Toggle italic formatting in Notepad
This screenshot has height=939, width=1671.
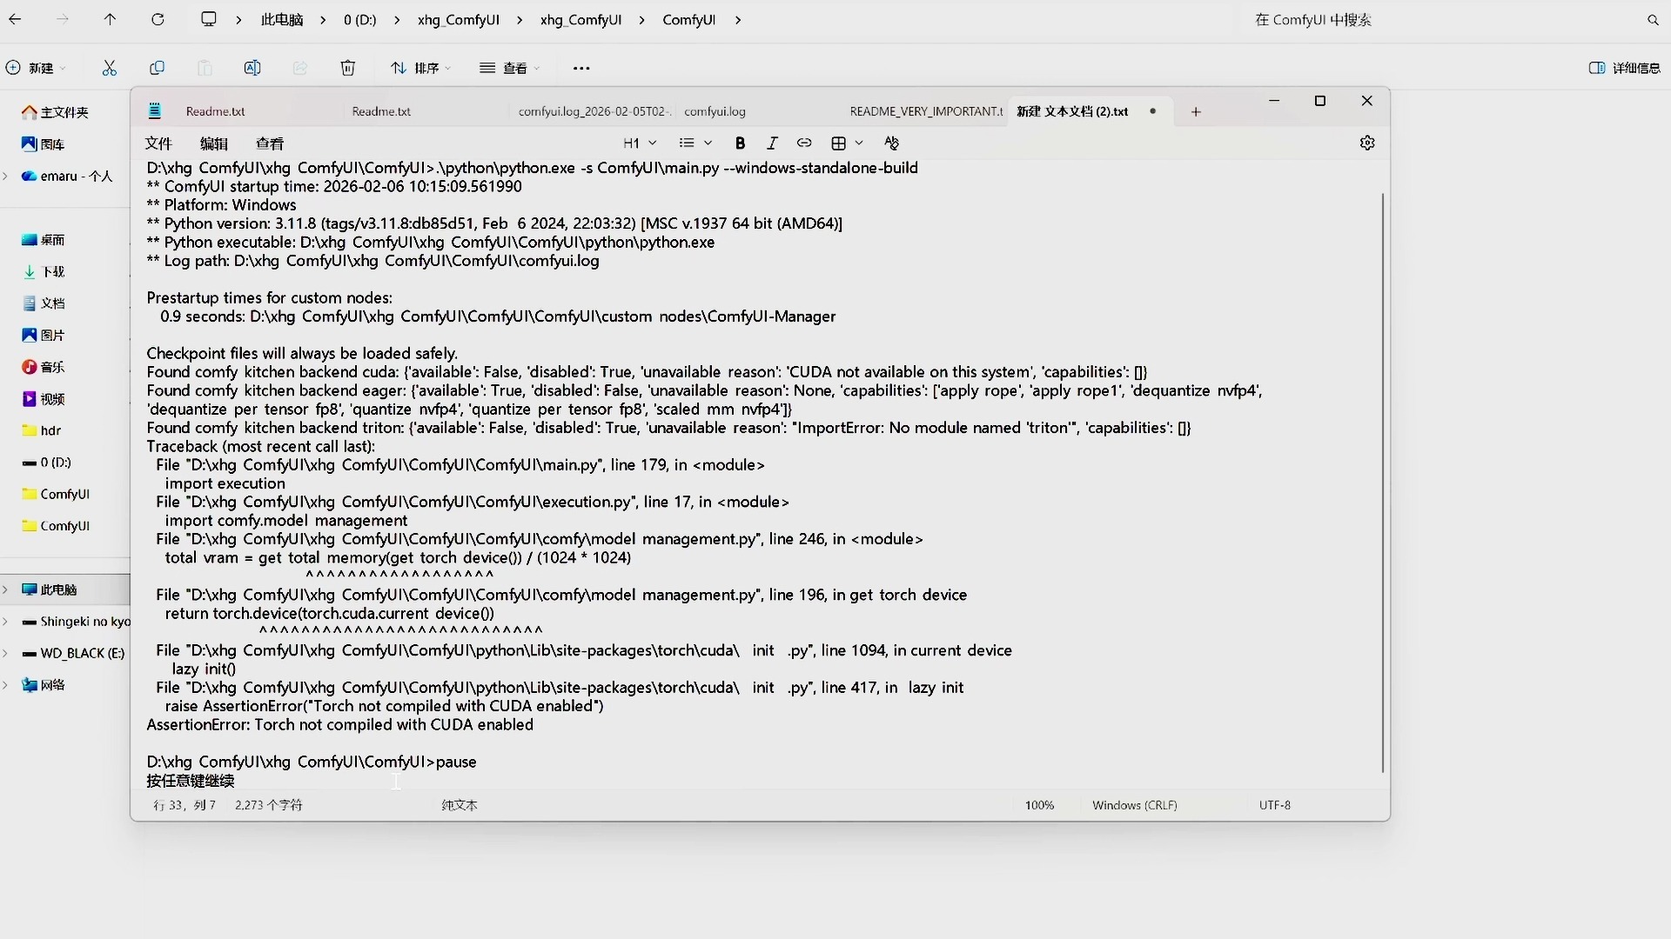coord(771,143)
